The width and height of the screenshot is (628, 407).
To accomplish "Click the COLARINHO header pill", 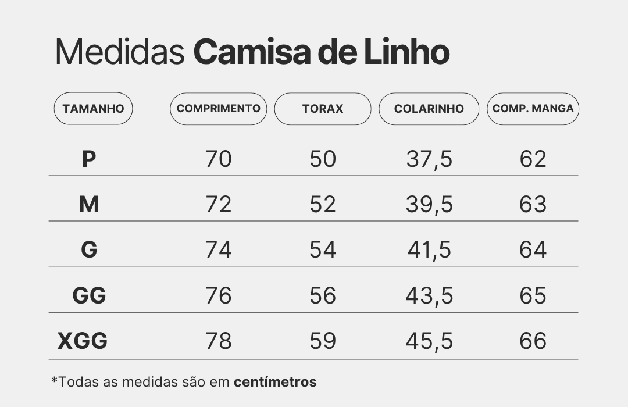I will (429, 109).
